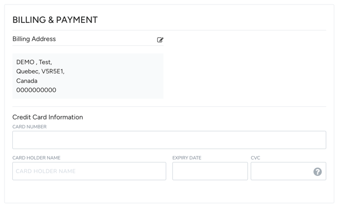Click the divider line above Credit Card Information

(169, 106)
